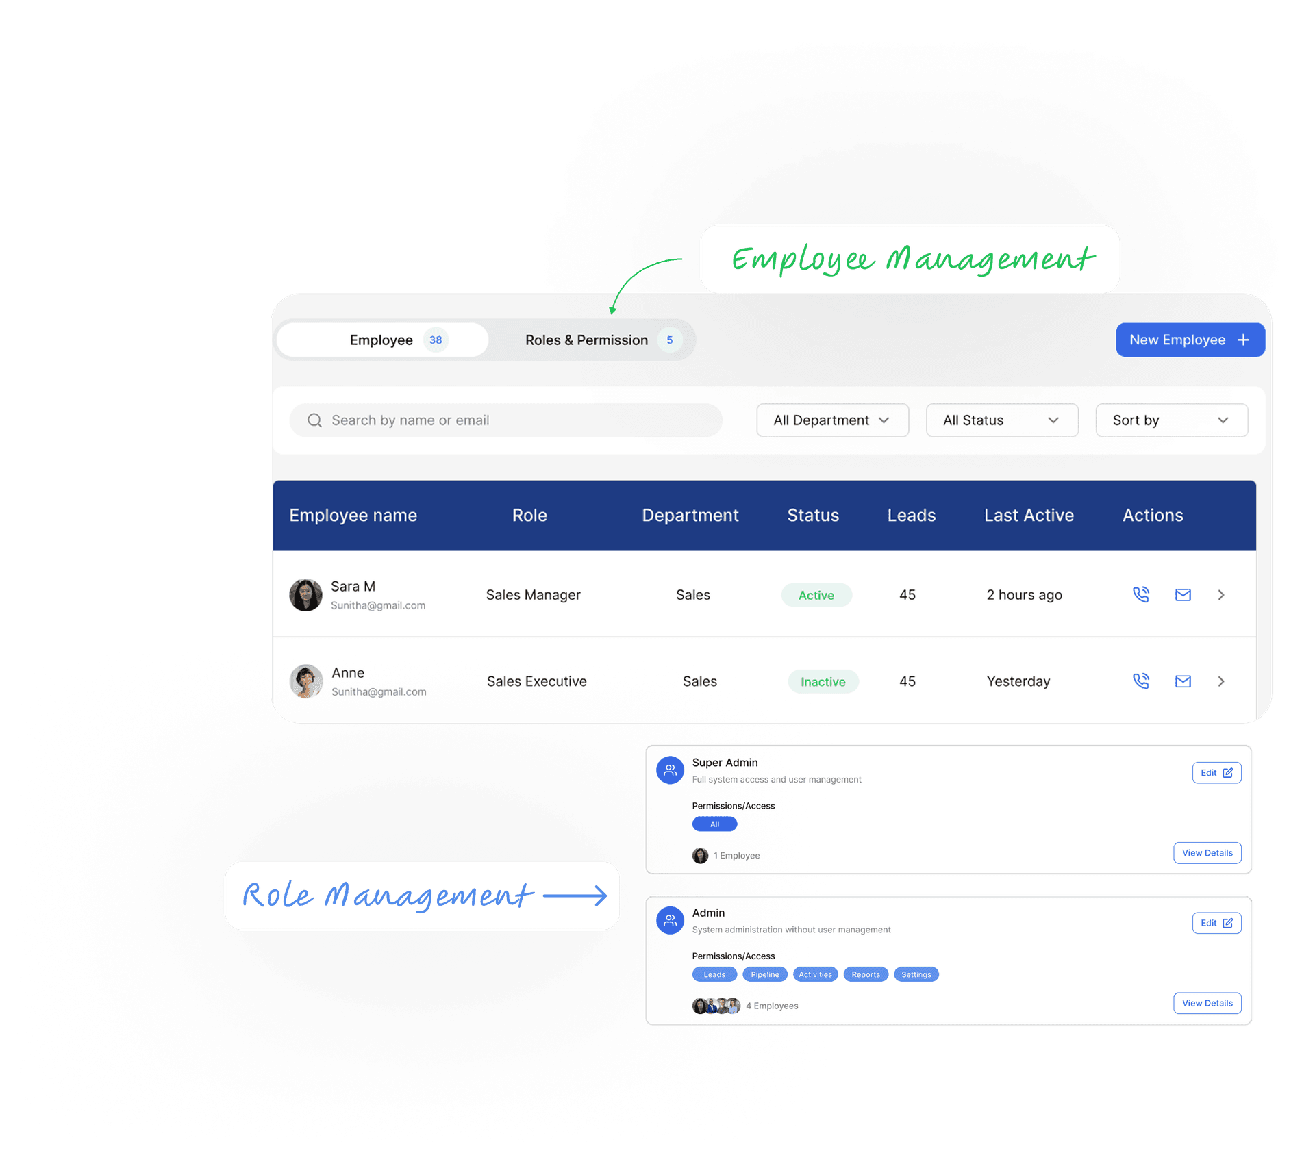Click Super Admin role group icon
The height and width of the screenshot is (1155, 1315).
click(x=670, y=770)
